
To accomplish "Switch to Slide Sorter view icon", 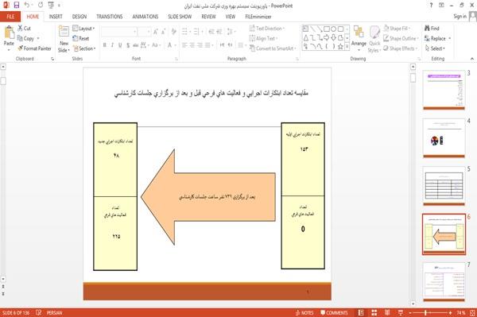I will (374, 312).
